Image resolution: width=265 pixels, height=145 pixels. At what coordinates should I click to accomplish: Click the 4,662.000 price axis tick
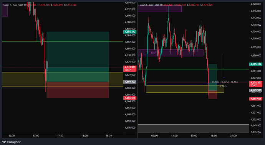(130, 108)
